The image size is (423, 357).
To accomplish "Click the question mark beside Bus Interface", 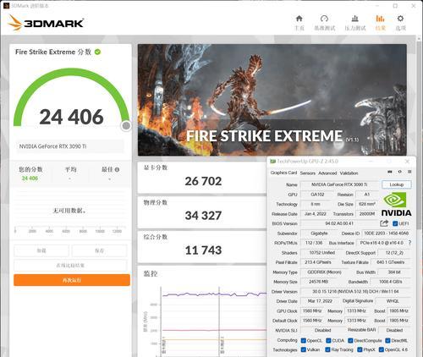I will click(x=409, y=243).
